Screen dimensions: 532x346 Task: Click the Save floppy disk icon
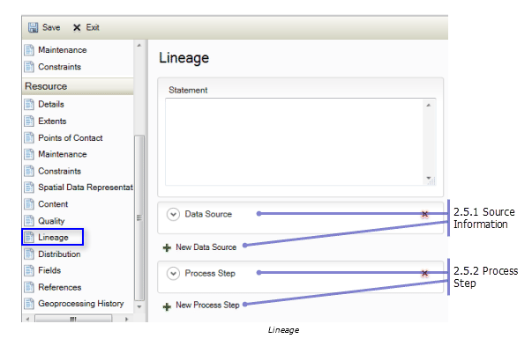coord(33,27)
